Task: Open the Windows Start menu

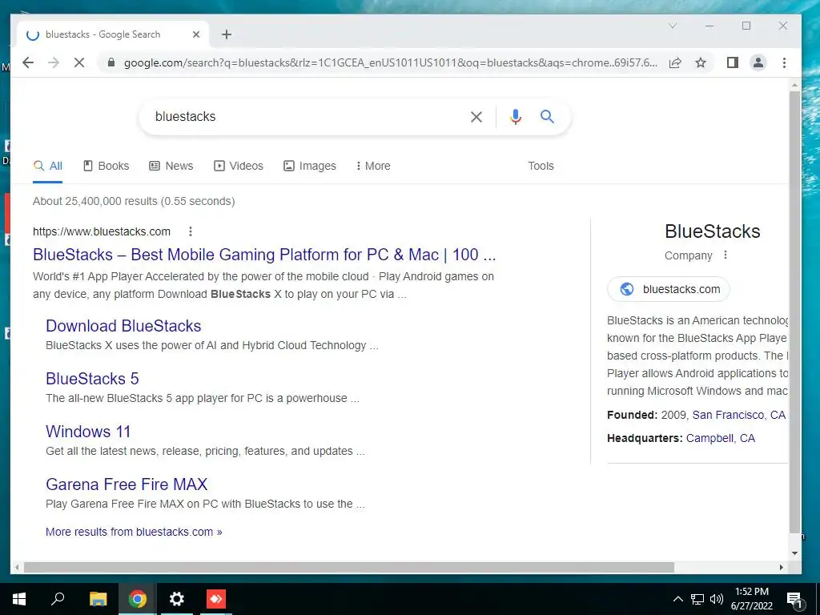Action: [19, 599]
